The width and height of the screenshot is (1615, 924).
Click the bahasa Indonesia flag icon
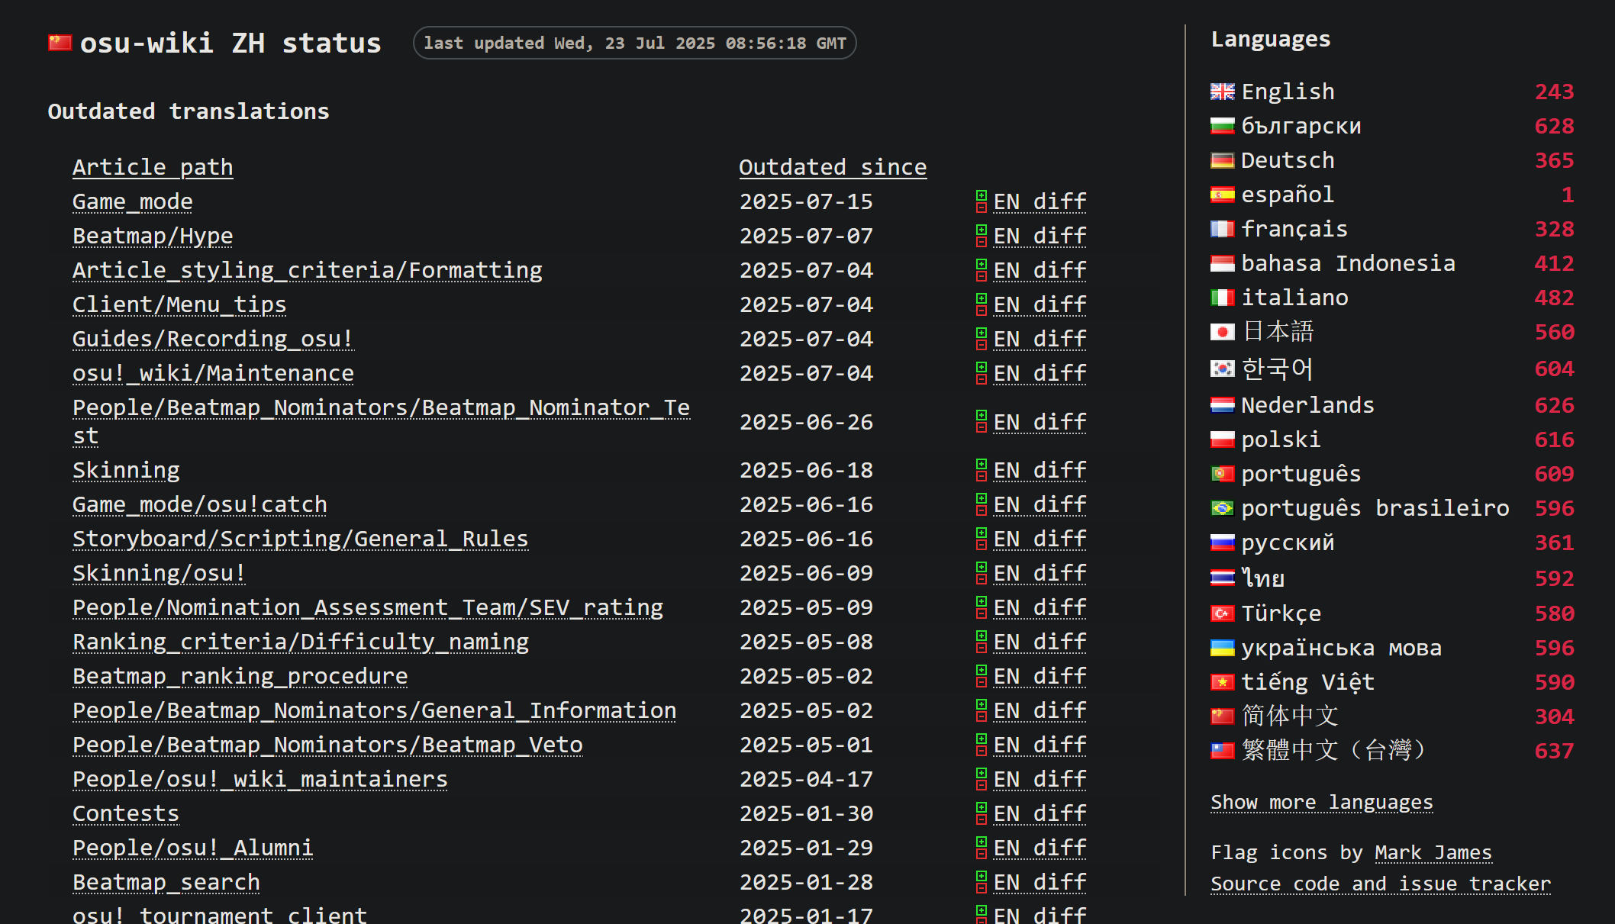click(1222, 263)
